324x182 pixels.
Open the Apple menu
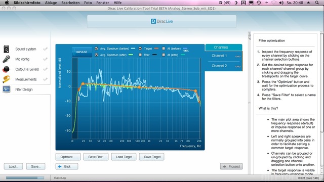coord(7,3)
